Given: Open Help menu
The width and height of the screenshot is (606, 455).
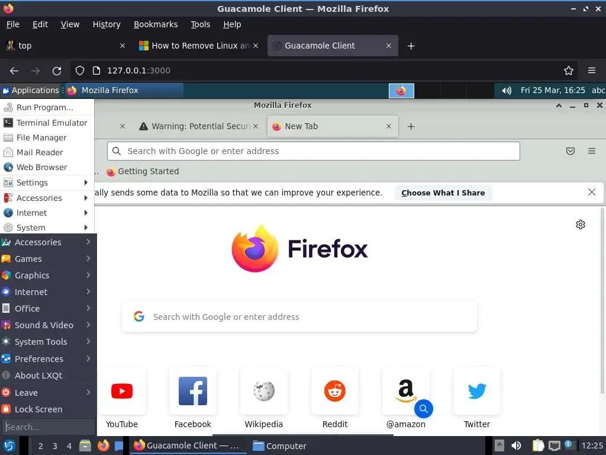Looking at the screenshot, I should tap(232, 24).
